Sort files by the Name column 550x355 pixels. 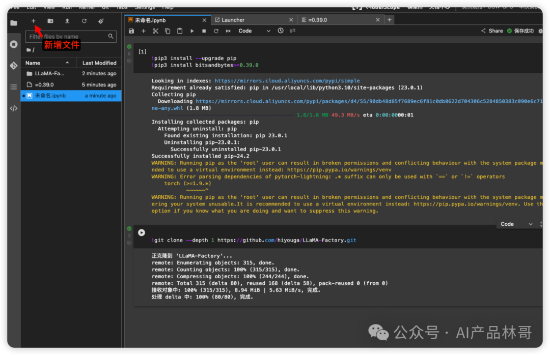[x=48, y=63]
